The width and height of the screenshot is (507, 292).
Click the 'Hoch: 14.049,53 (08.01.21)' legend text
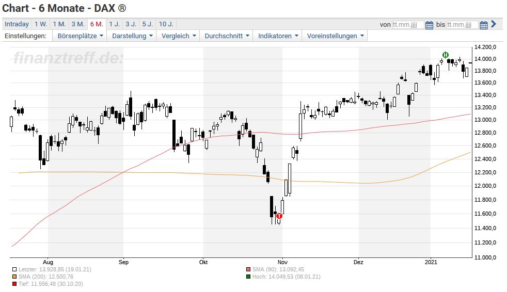click(x=287, y=277)
